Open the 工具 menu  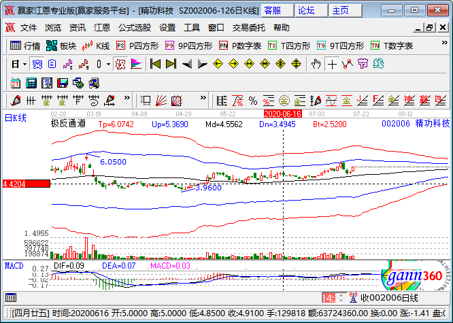pyautogui.click(x=192, y=28)
